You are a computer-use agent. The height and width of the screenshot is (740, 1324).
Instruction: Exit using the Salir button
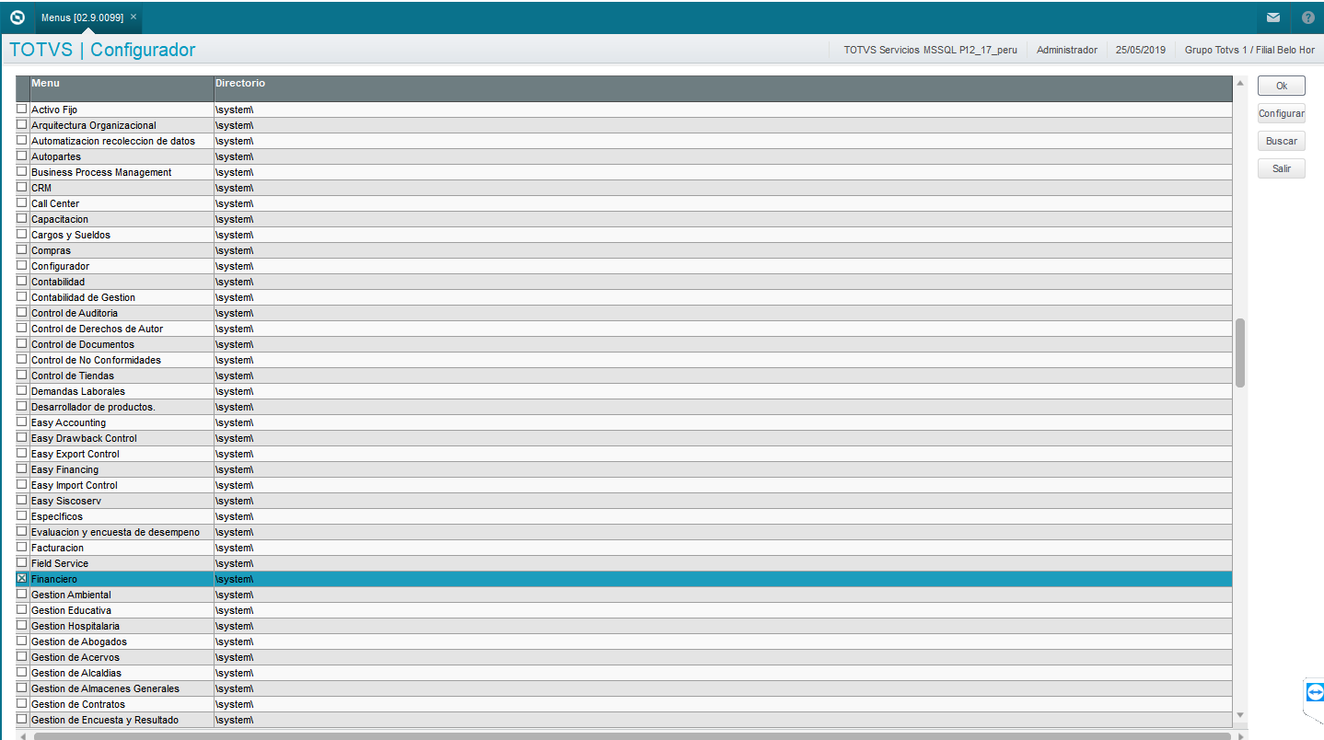[1282, 168]
